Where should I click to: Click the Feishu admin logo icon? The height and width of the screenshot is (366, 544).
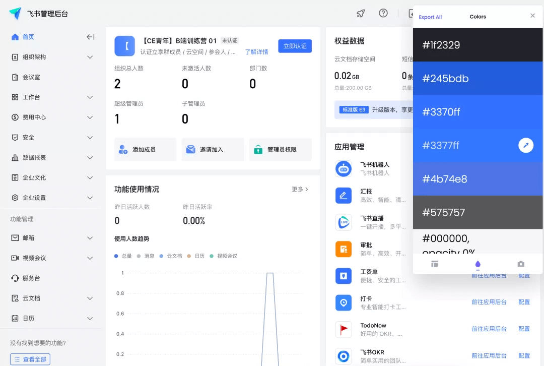click(15, 13)
